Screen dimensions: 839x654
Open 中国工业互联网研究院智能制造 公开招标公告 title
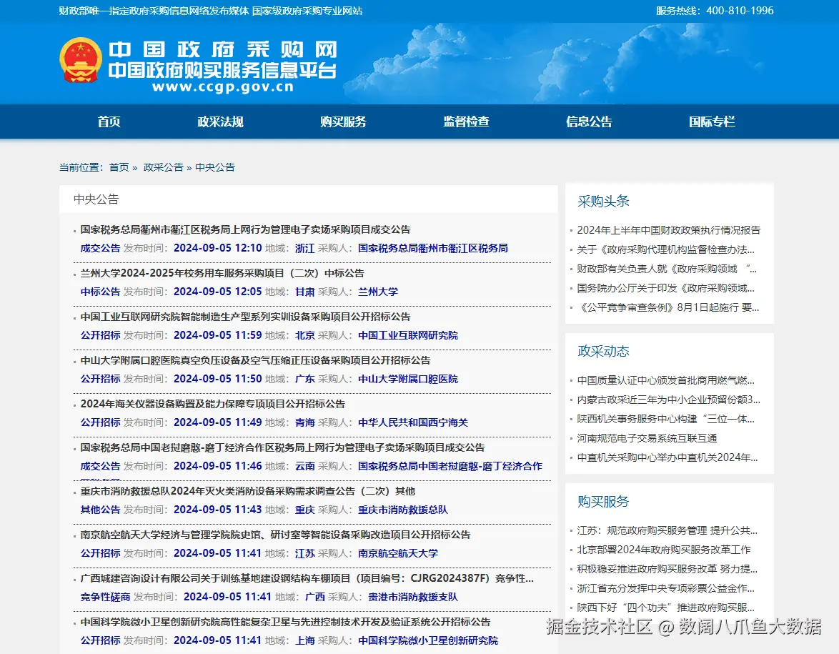click(246, 317)
